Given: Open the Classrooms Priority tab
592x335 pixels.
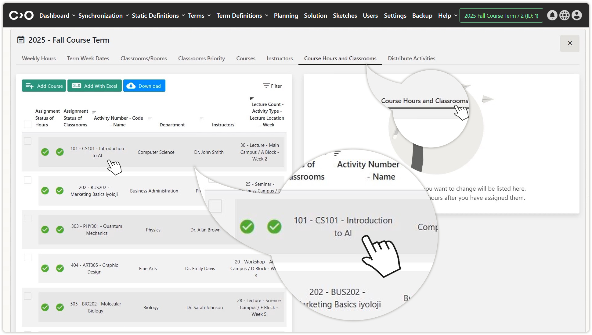Looking at the screenshot, I should click(201, 58).
